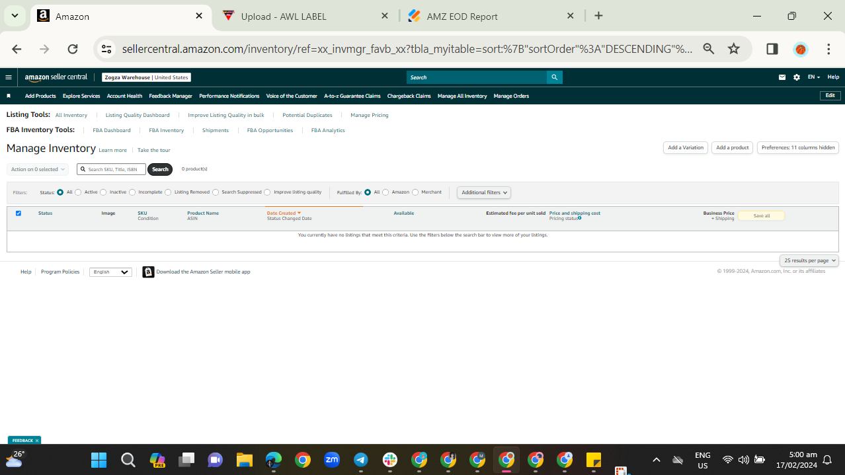Open Telegram from the taskbar

click(361, 460)
